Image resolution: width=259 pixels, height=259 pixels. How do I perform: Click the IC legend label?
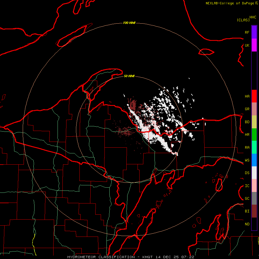pyautogui.click(x=247, y=186)
